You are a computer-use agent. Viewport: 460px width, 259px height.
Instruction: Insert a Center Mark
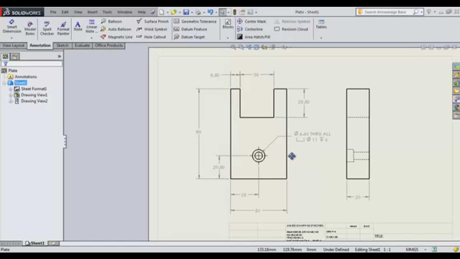pyautogui.click(x=252, y=22)
